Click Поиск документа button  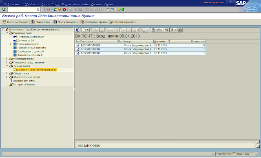(66, 22)
